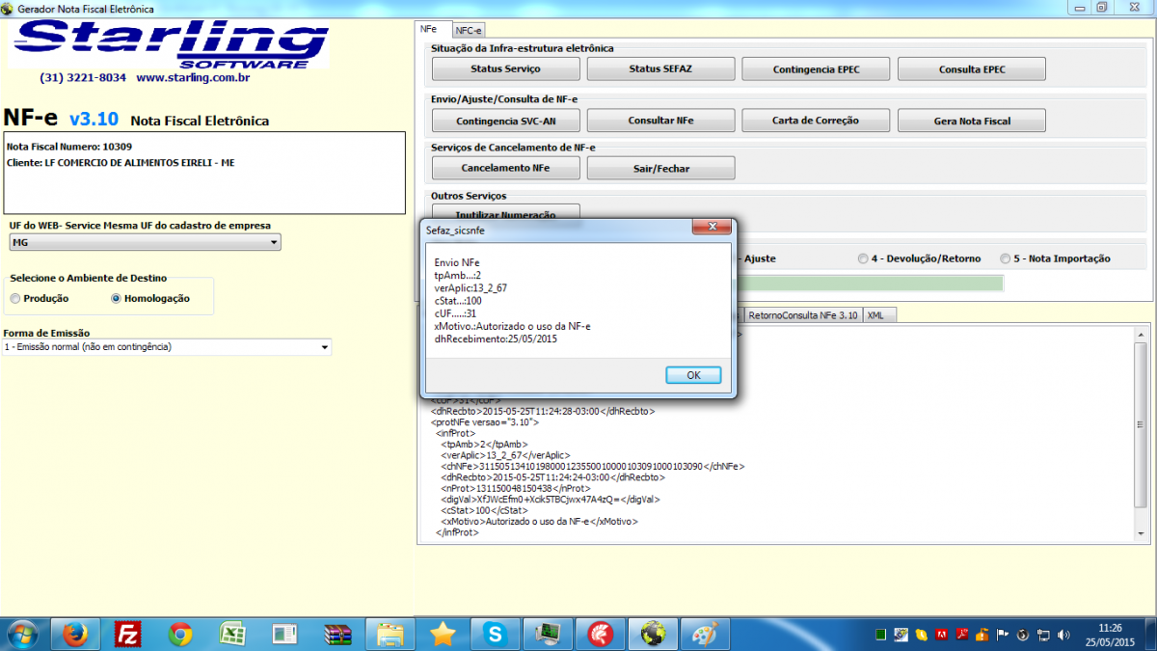Click the volume speaker tray icon
This screenshot has width=1157, height=651.
[1063, 634]
